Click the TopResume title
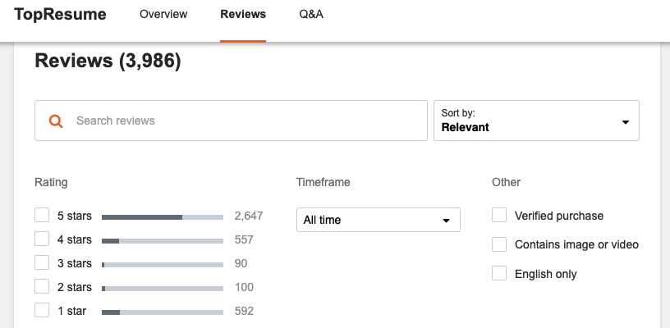 coord(60,15)
